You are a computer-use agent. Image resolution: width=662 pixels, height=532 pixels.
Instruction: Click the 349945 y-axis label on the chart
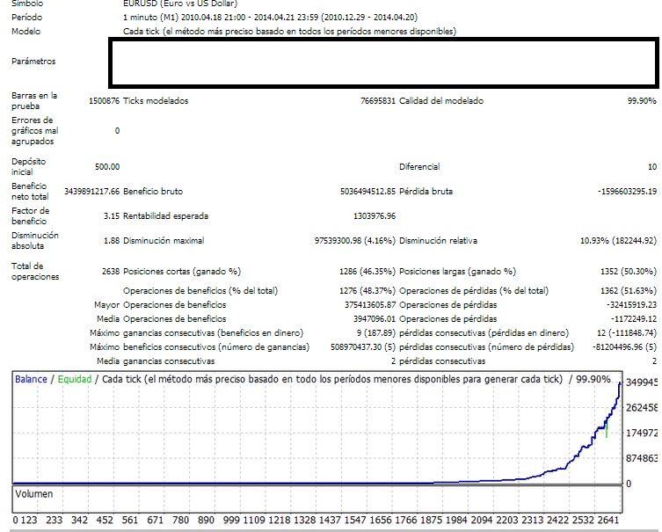click(642, 383)
